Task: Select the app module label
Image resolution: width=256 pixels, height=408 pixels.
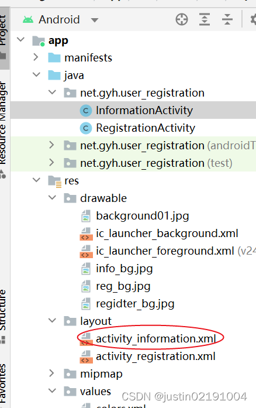Action: pos(58,40)
